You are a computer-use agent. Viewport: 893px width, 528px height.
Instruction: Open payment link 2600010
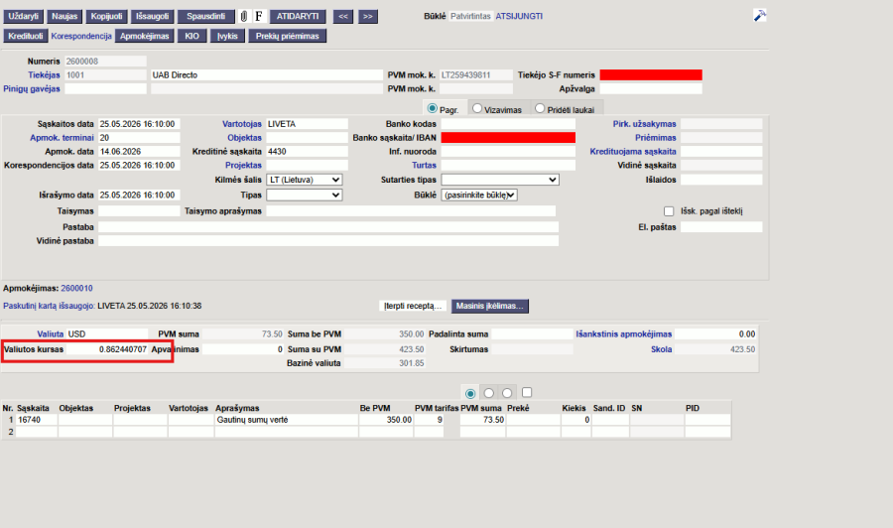76,288
